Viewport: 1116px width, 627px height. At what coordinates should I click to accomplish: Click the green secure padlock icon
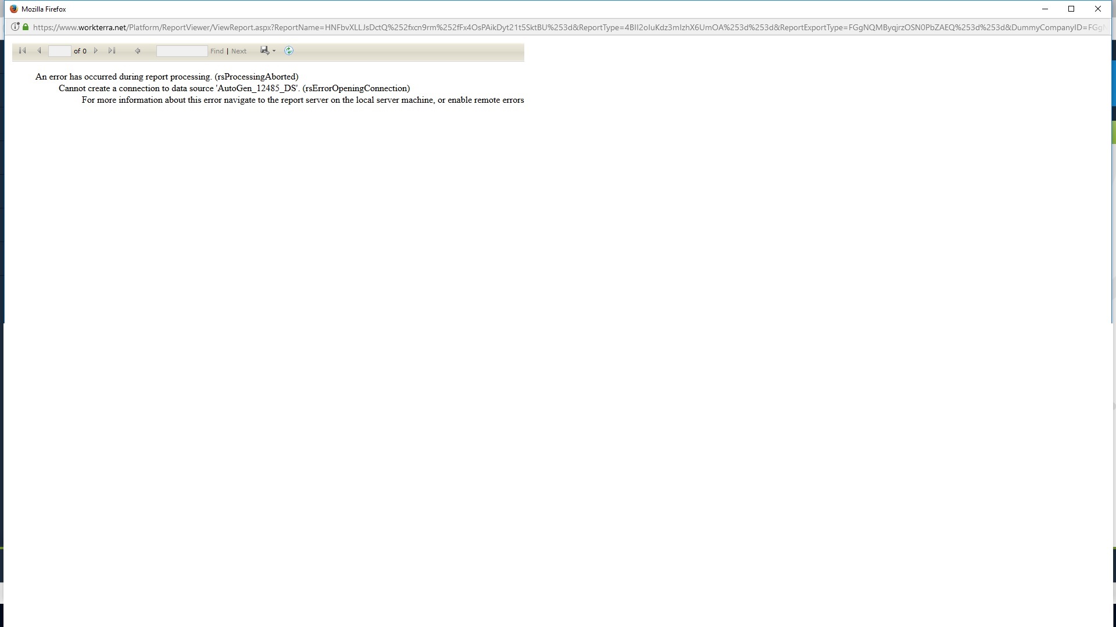pos(26,27)
